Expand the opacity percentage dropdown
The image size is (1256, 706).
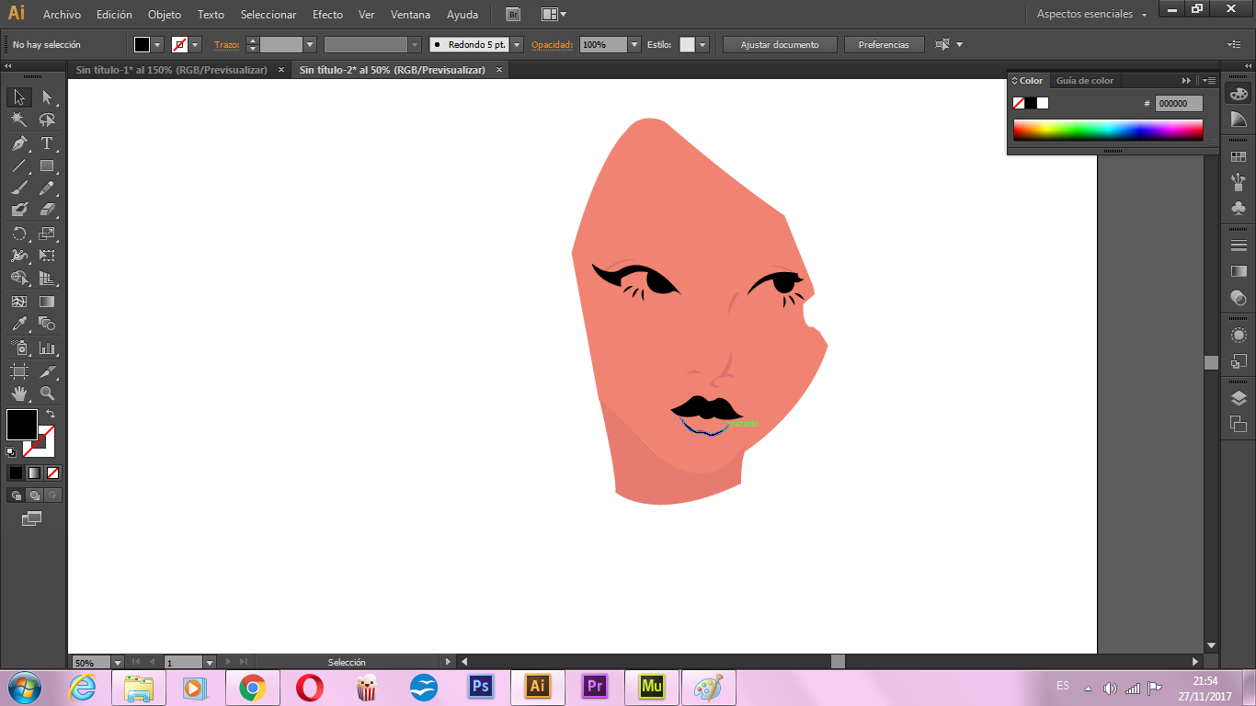[634, 44]
